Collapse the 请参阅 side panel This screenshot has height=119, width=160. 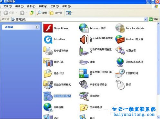37,27
